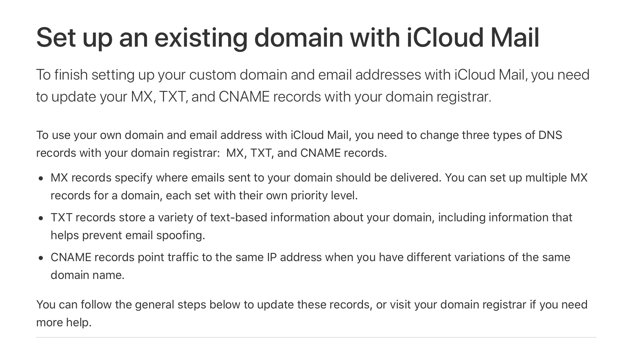Click the text "CNAME records point traffic"
The image size is (623, 350).
(125, 257)
